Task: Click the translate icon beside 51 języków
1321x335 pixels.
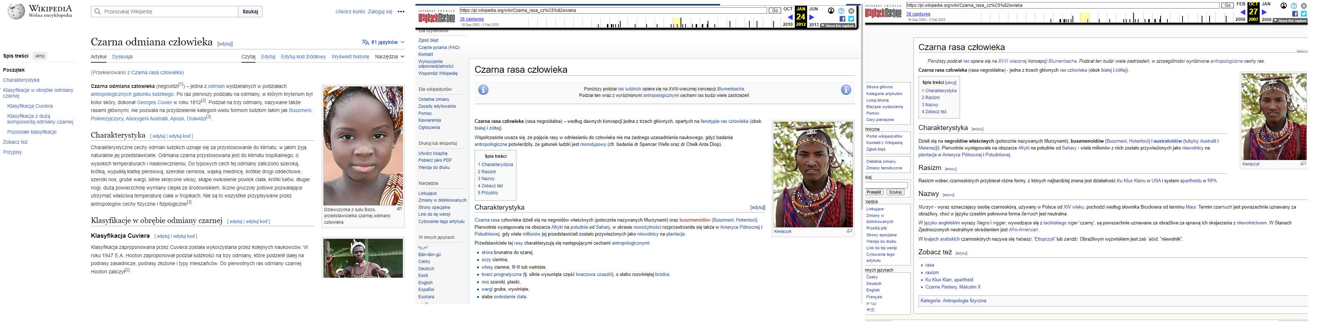Action: click(365, 42)
